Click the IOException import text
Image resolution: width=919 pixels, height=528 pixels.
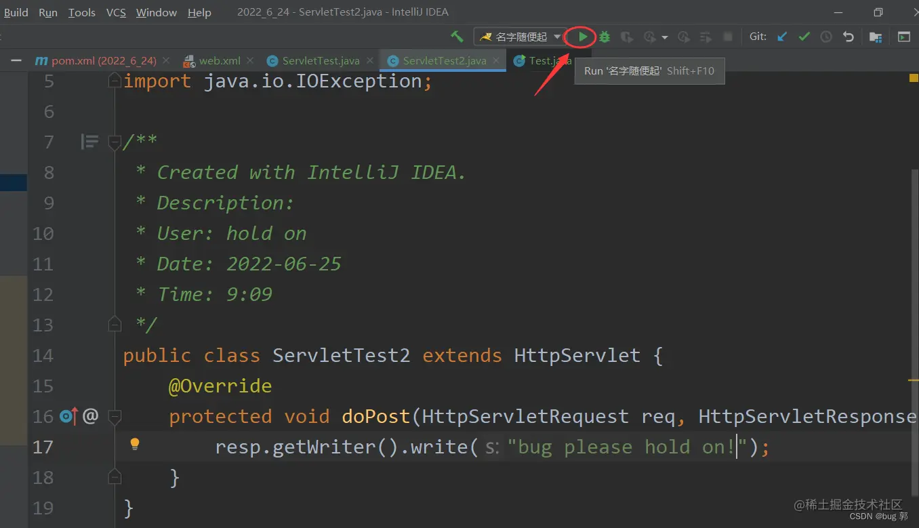point(359,81)
